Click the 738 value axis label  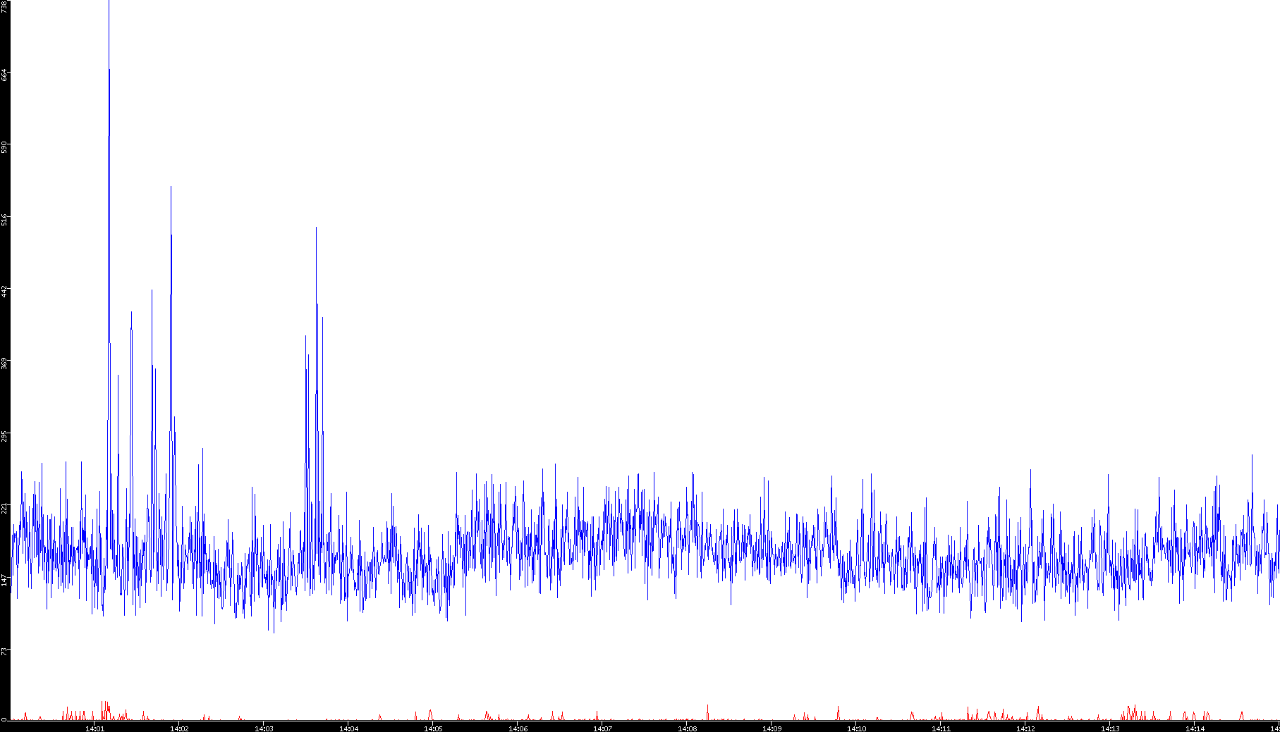5,7
